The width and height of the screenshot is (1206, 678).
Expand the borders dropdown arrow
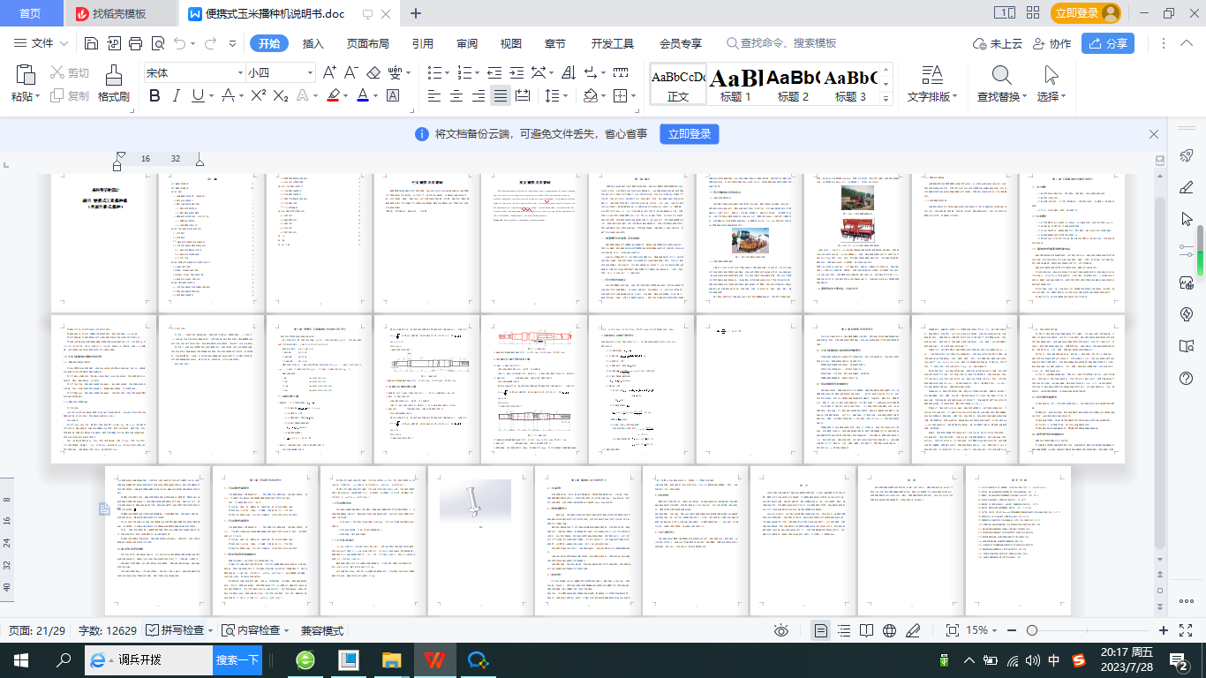pos(633,95)
